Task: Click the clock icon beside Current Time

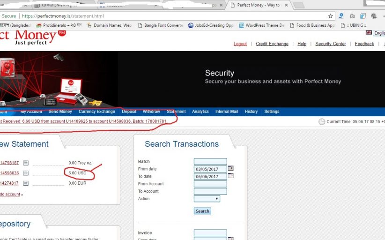Action: tap(322, 121)
